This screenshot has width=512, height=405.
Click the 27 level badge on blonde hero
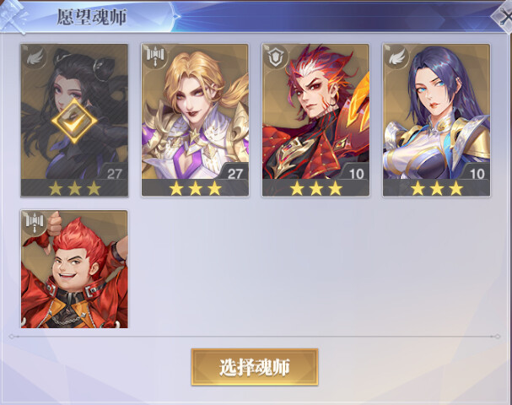click(235, 174)
